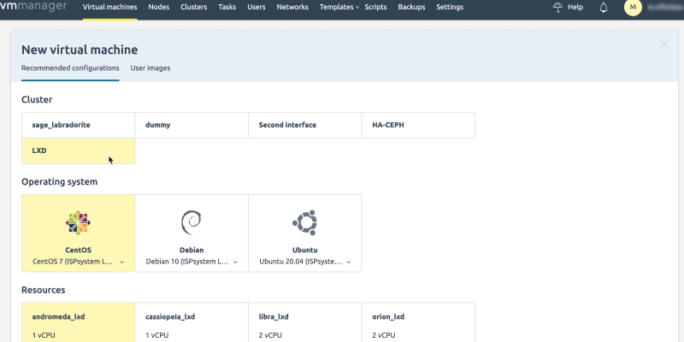Choose the orion_lxd resource preset
This screenshot has height=342, width=684.
tap(418, 322)
